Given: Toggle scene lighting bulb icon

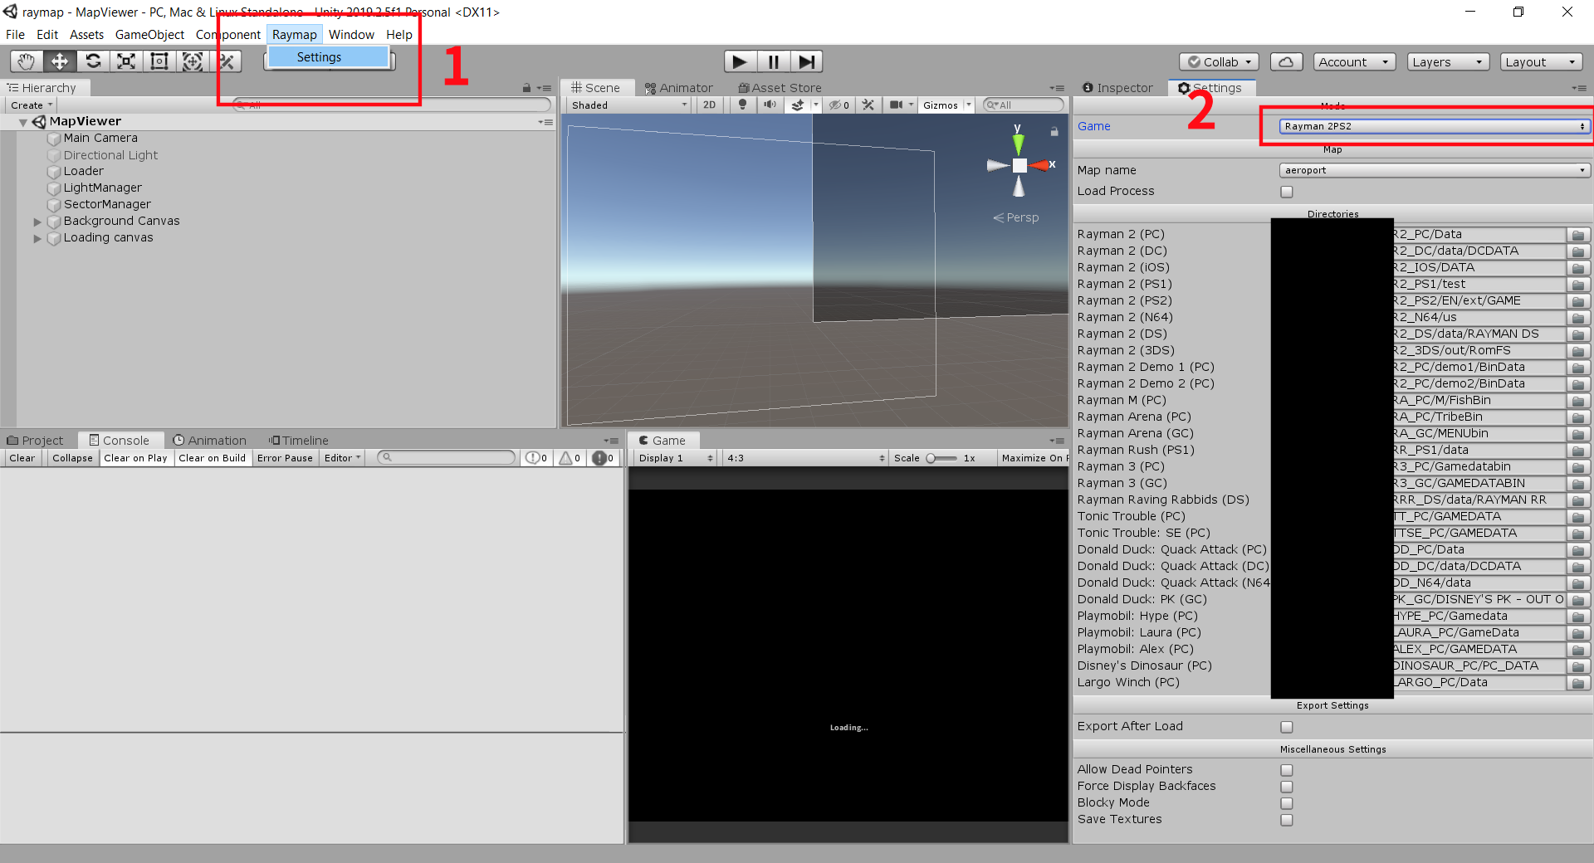Looking at the screenshot, I should 743,105.
